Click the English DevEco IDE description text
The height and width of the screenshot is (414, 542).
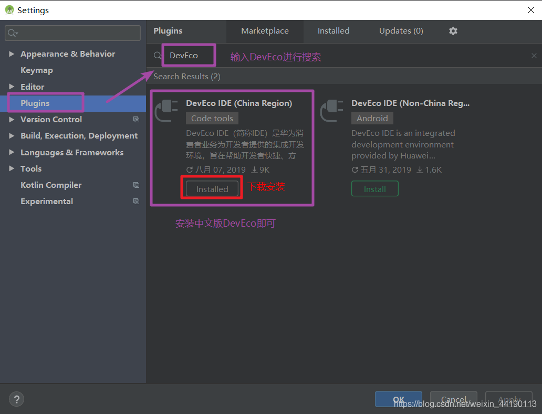click(x=403, y=144)
